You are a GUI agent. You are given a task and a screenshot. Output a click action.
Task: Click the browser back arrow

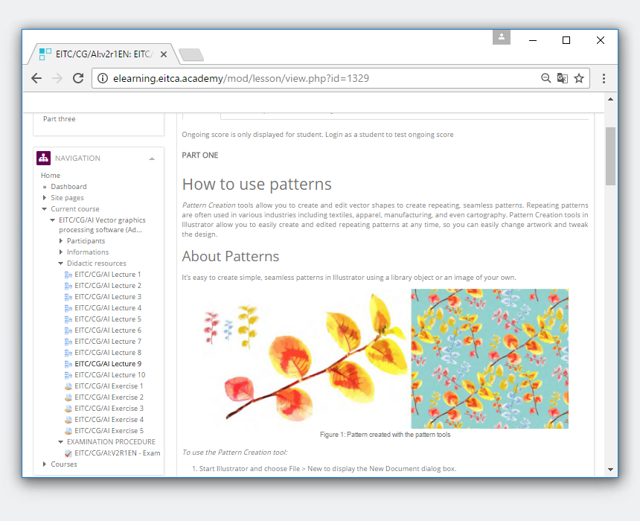point(36,78)
